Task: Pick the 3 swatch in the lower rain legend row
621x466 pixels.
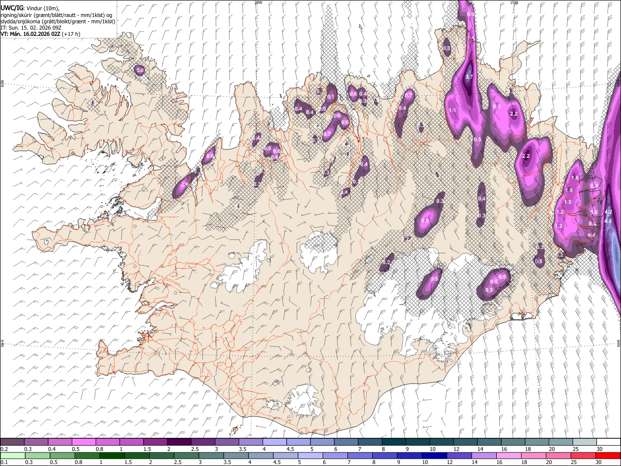Action: pos(211,456)
